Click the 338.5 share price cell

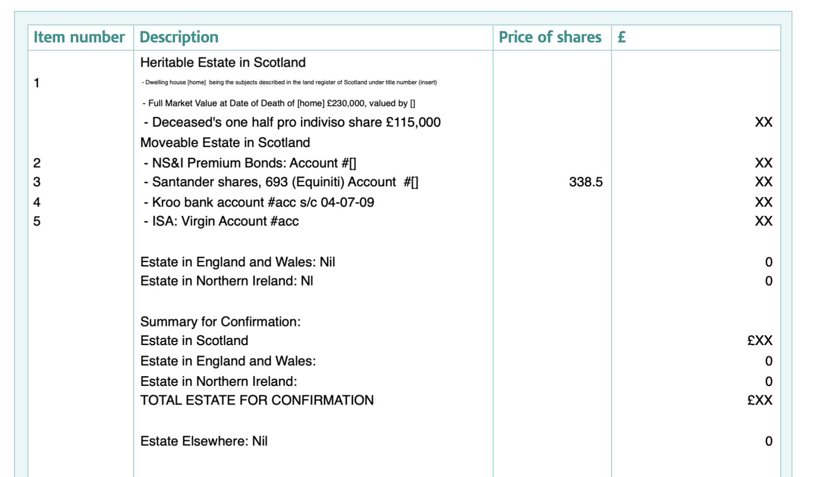(x=586, y=182)
